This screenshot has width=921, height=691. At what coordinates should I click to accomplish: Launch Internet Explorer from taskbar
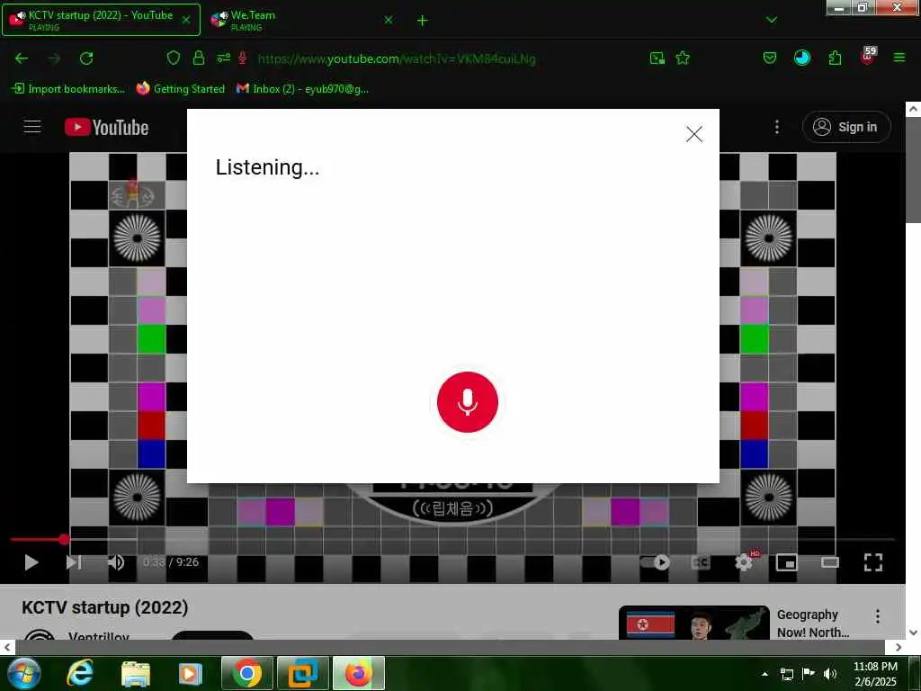coord(79,673)
